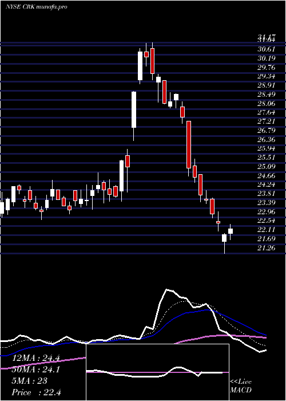Click the 28.91 price axis label
The image size is (286, 401).
point(267,85)
